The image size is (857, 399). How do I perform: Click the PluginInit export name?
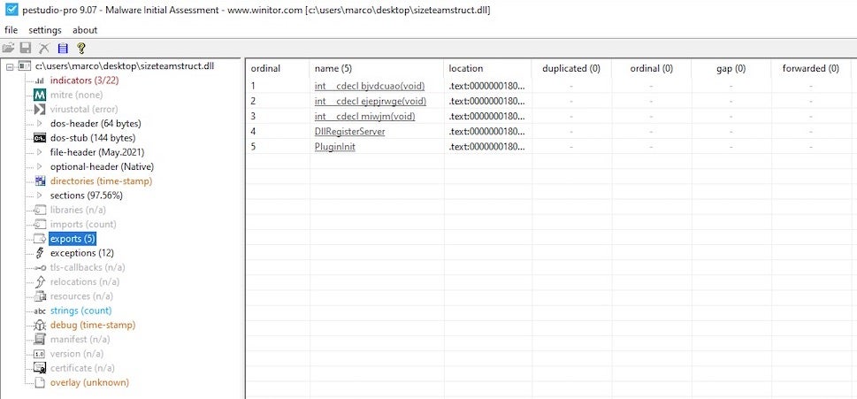[x=334, y=147]
